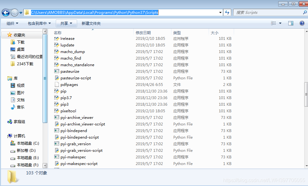Sort by 修改日期 column header
This screenshot has width=308, height=186.
(143, 33)
